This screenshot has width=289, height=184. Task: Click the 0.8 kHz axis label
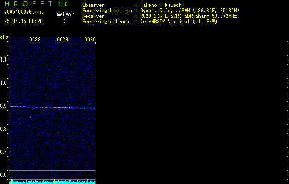(4, 129)
